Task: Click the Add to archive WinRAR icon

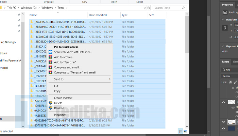Action: point(50,57)
